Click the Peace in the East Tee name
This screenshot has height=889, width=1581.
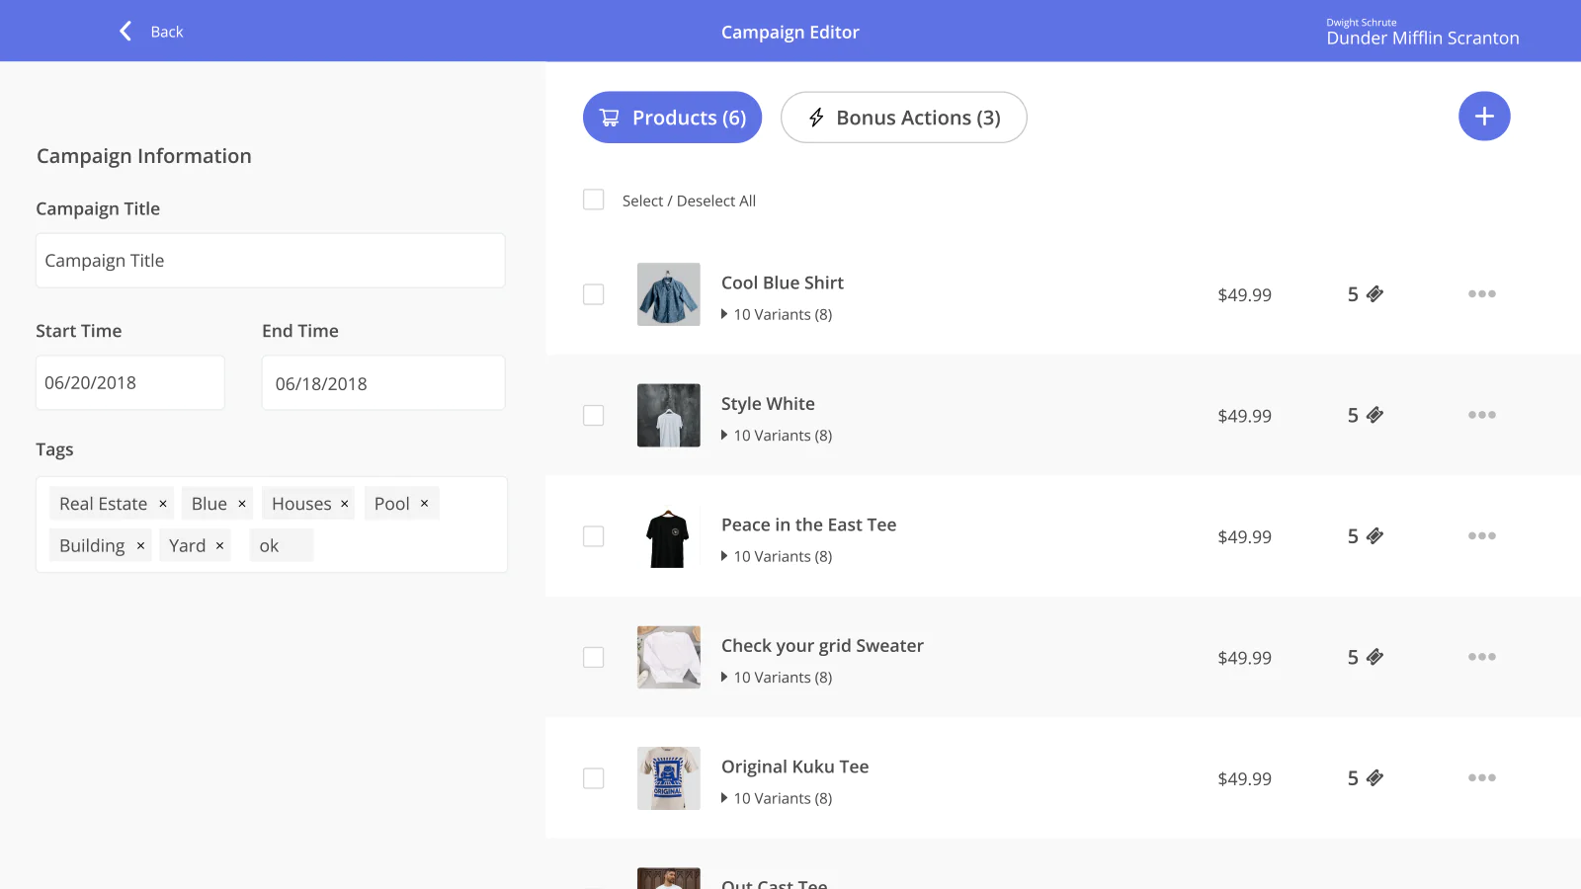pos(808,525)
